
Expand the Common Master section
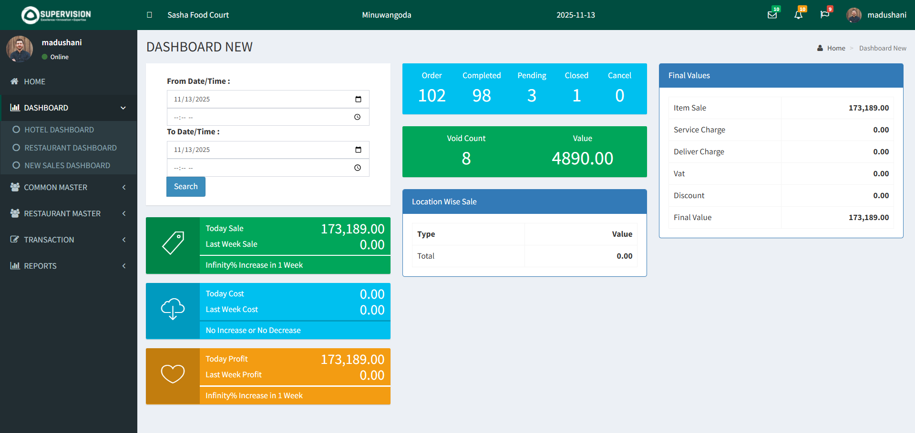click(x=56, y=187)
